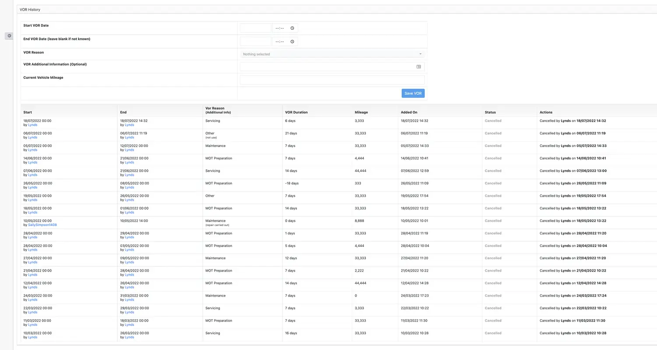Click Lynds link under 18/07/2022 00:00 start
The width and height of the screenshot is (657, 350).
point(32,125)
